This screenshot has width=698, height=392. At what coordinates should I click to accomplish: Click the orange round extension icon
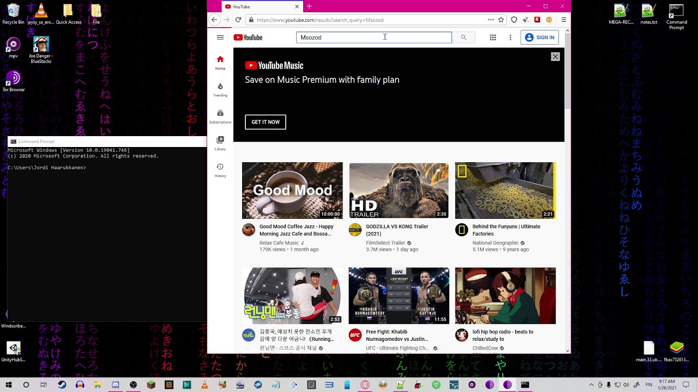tap(549, 20)
